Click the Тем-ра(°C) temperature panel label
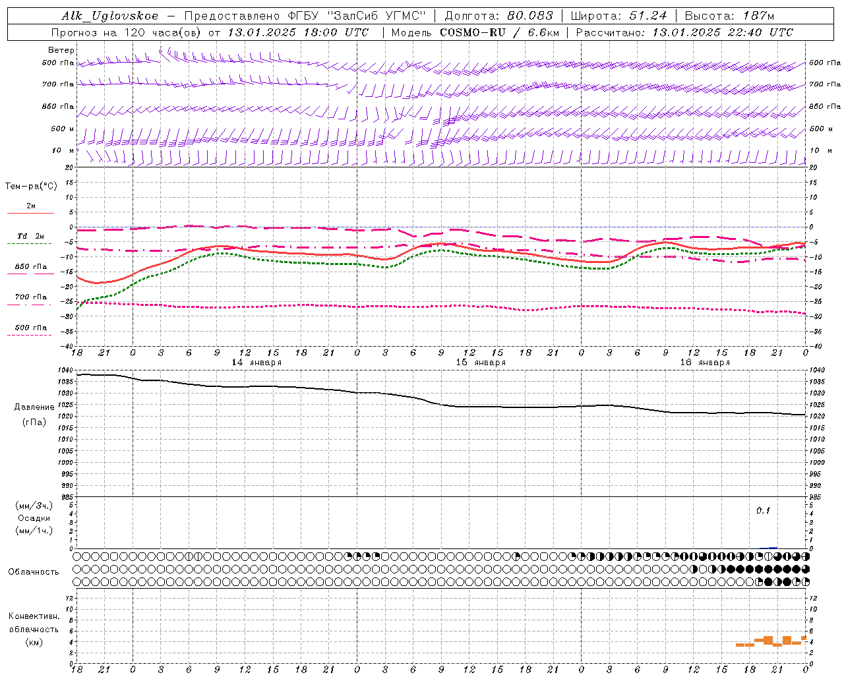This screenshot has width=844, height=675. coord(31,186)
